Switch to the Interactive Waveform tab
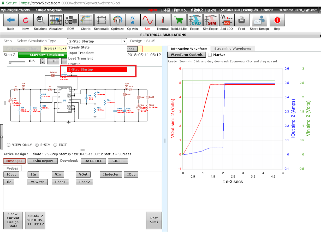This screenshot has width=321, height=232. pos(189,49)
